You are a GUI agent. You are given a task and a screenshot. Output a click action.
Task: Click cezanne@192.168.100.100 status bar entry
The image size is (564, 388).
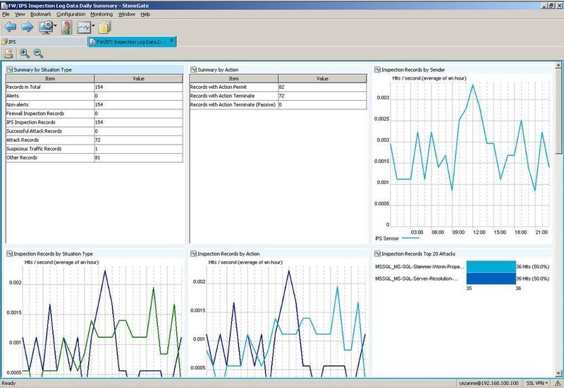489,383
